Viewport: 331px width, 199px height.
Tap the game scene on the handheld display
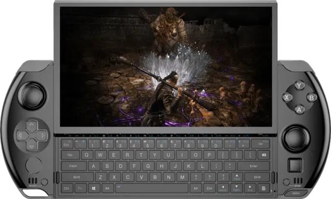[x=165, y=67]
